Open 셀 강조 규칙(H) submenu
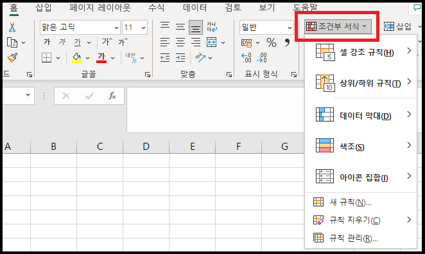Image resolution: width=425 pixels, height=254 pixels. 361,52
